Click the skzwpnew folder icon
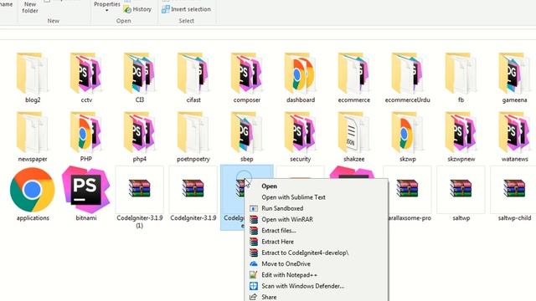Screen dimensions: 536x301 coord(461,132)
